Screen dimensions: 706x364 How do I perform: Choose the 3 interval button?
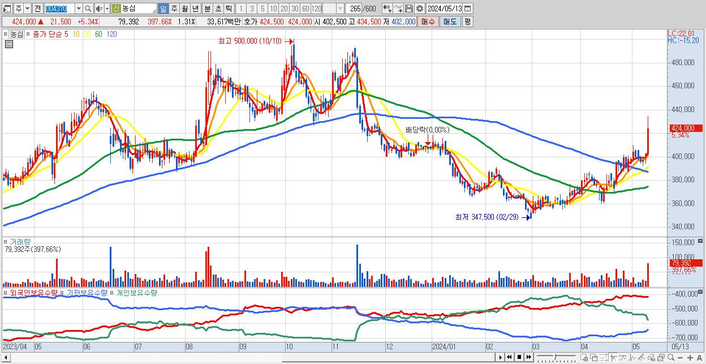(x=252, y=8)
